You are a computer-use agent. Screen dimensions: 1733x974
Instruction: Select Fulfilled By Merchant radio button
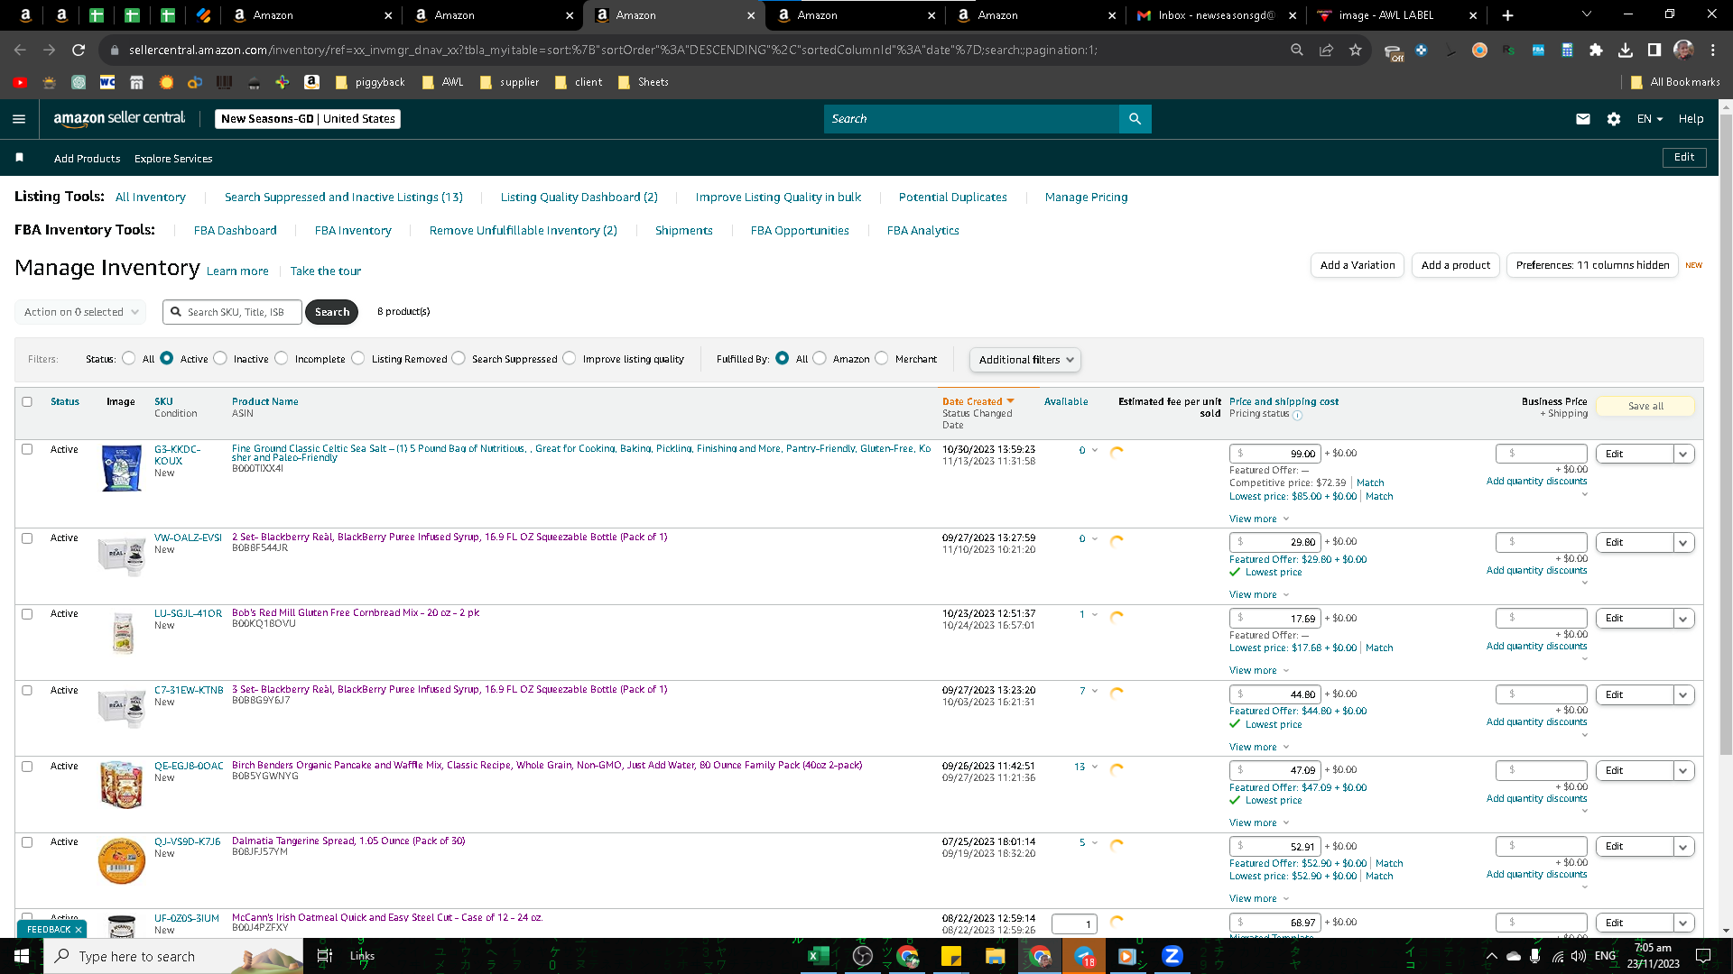point(882,358)
